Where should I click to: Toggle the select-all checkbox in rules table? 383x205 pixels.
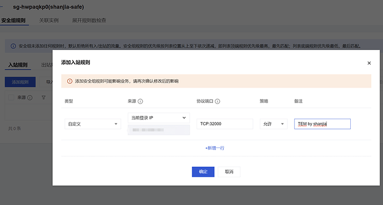[x=11, y=98]
